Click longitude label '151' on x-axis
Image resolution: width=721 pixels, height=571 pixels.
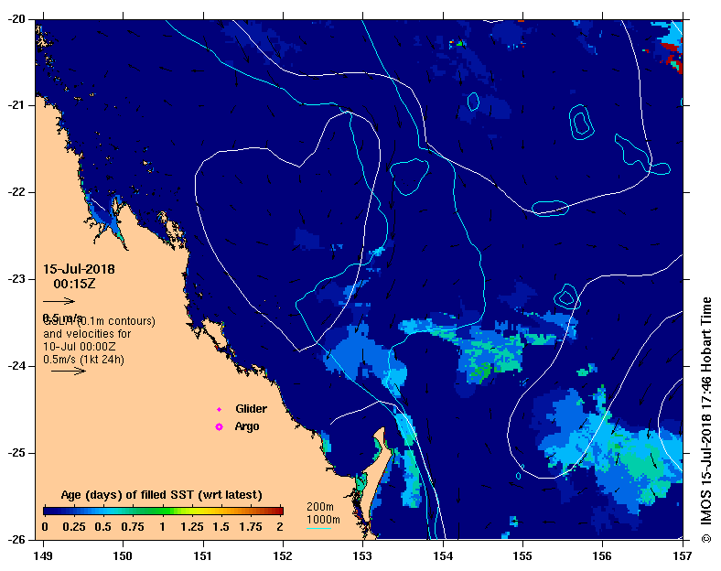(x=203, y=555)
